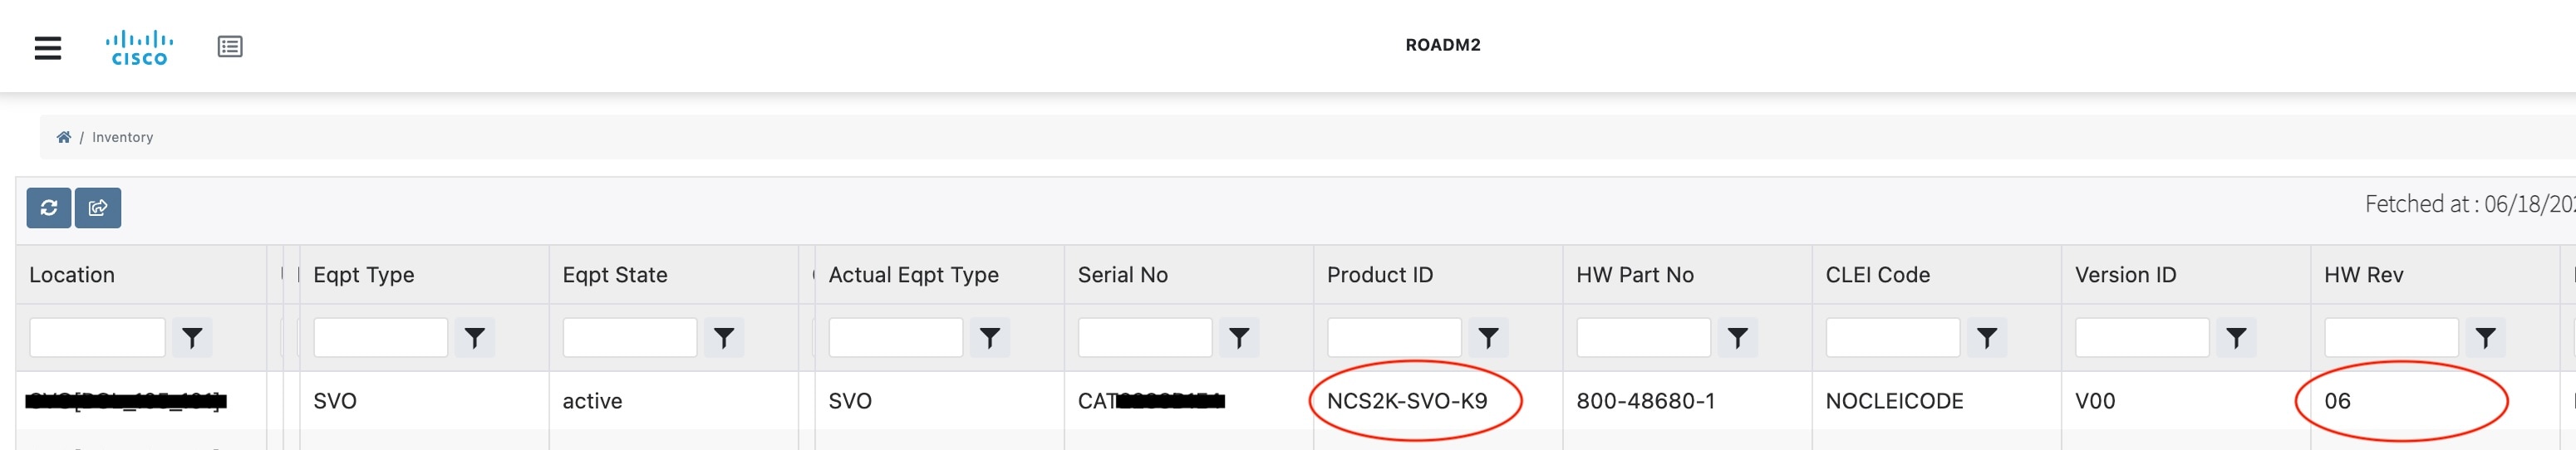Viewport: 2576px width, 450px height.
Task: Filter the Serial No column
Action: pyautogui.click(x=1239, y=338)
